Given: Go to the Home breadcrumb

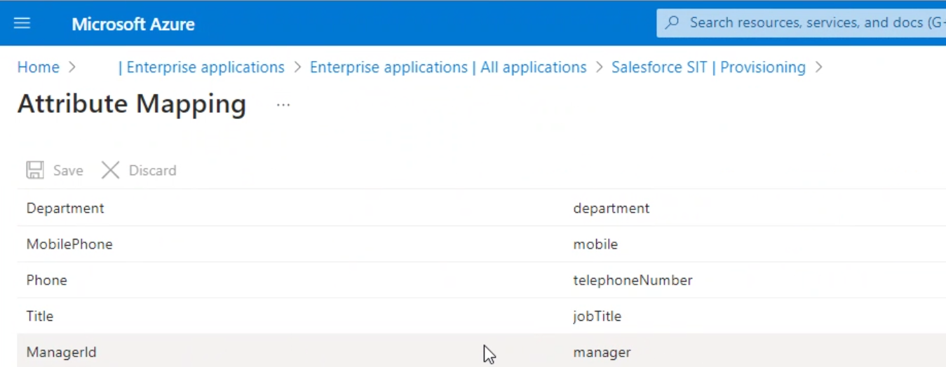Looking at the screenshot, I should [39, 67].
